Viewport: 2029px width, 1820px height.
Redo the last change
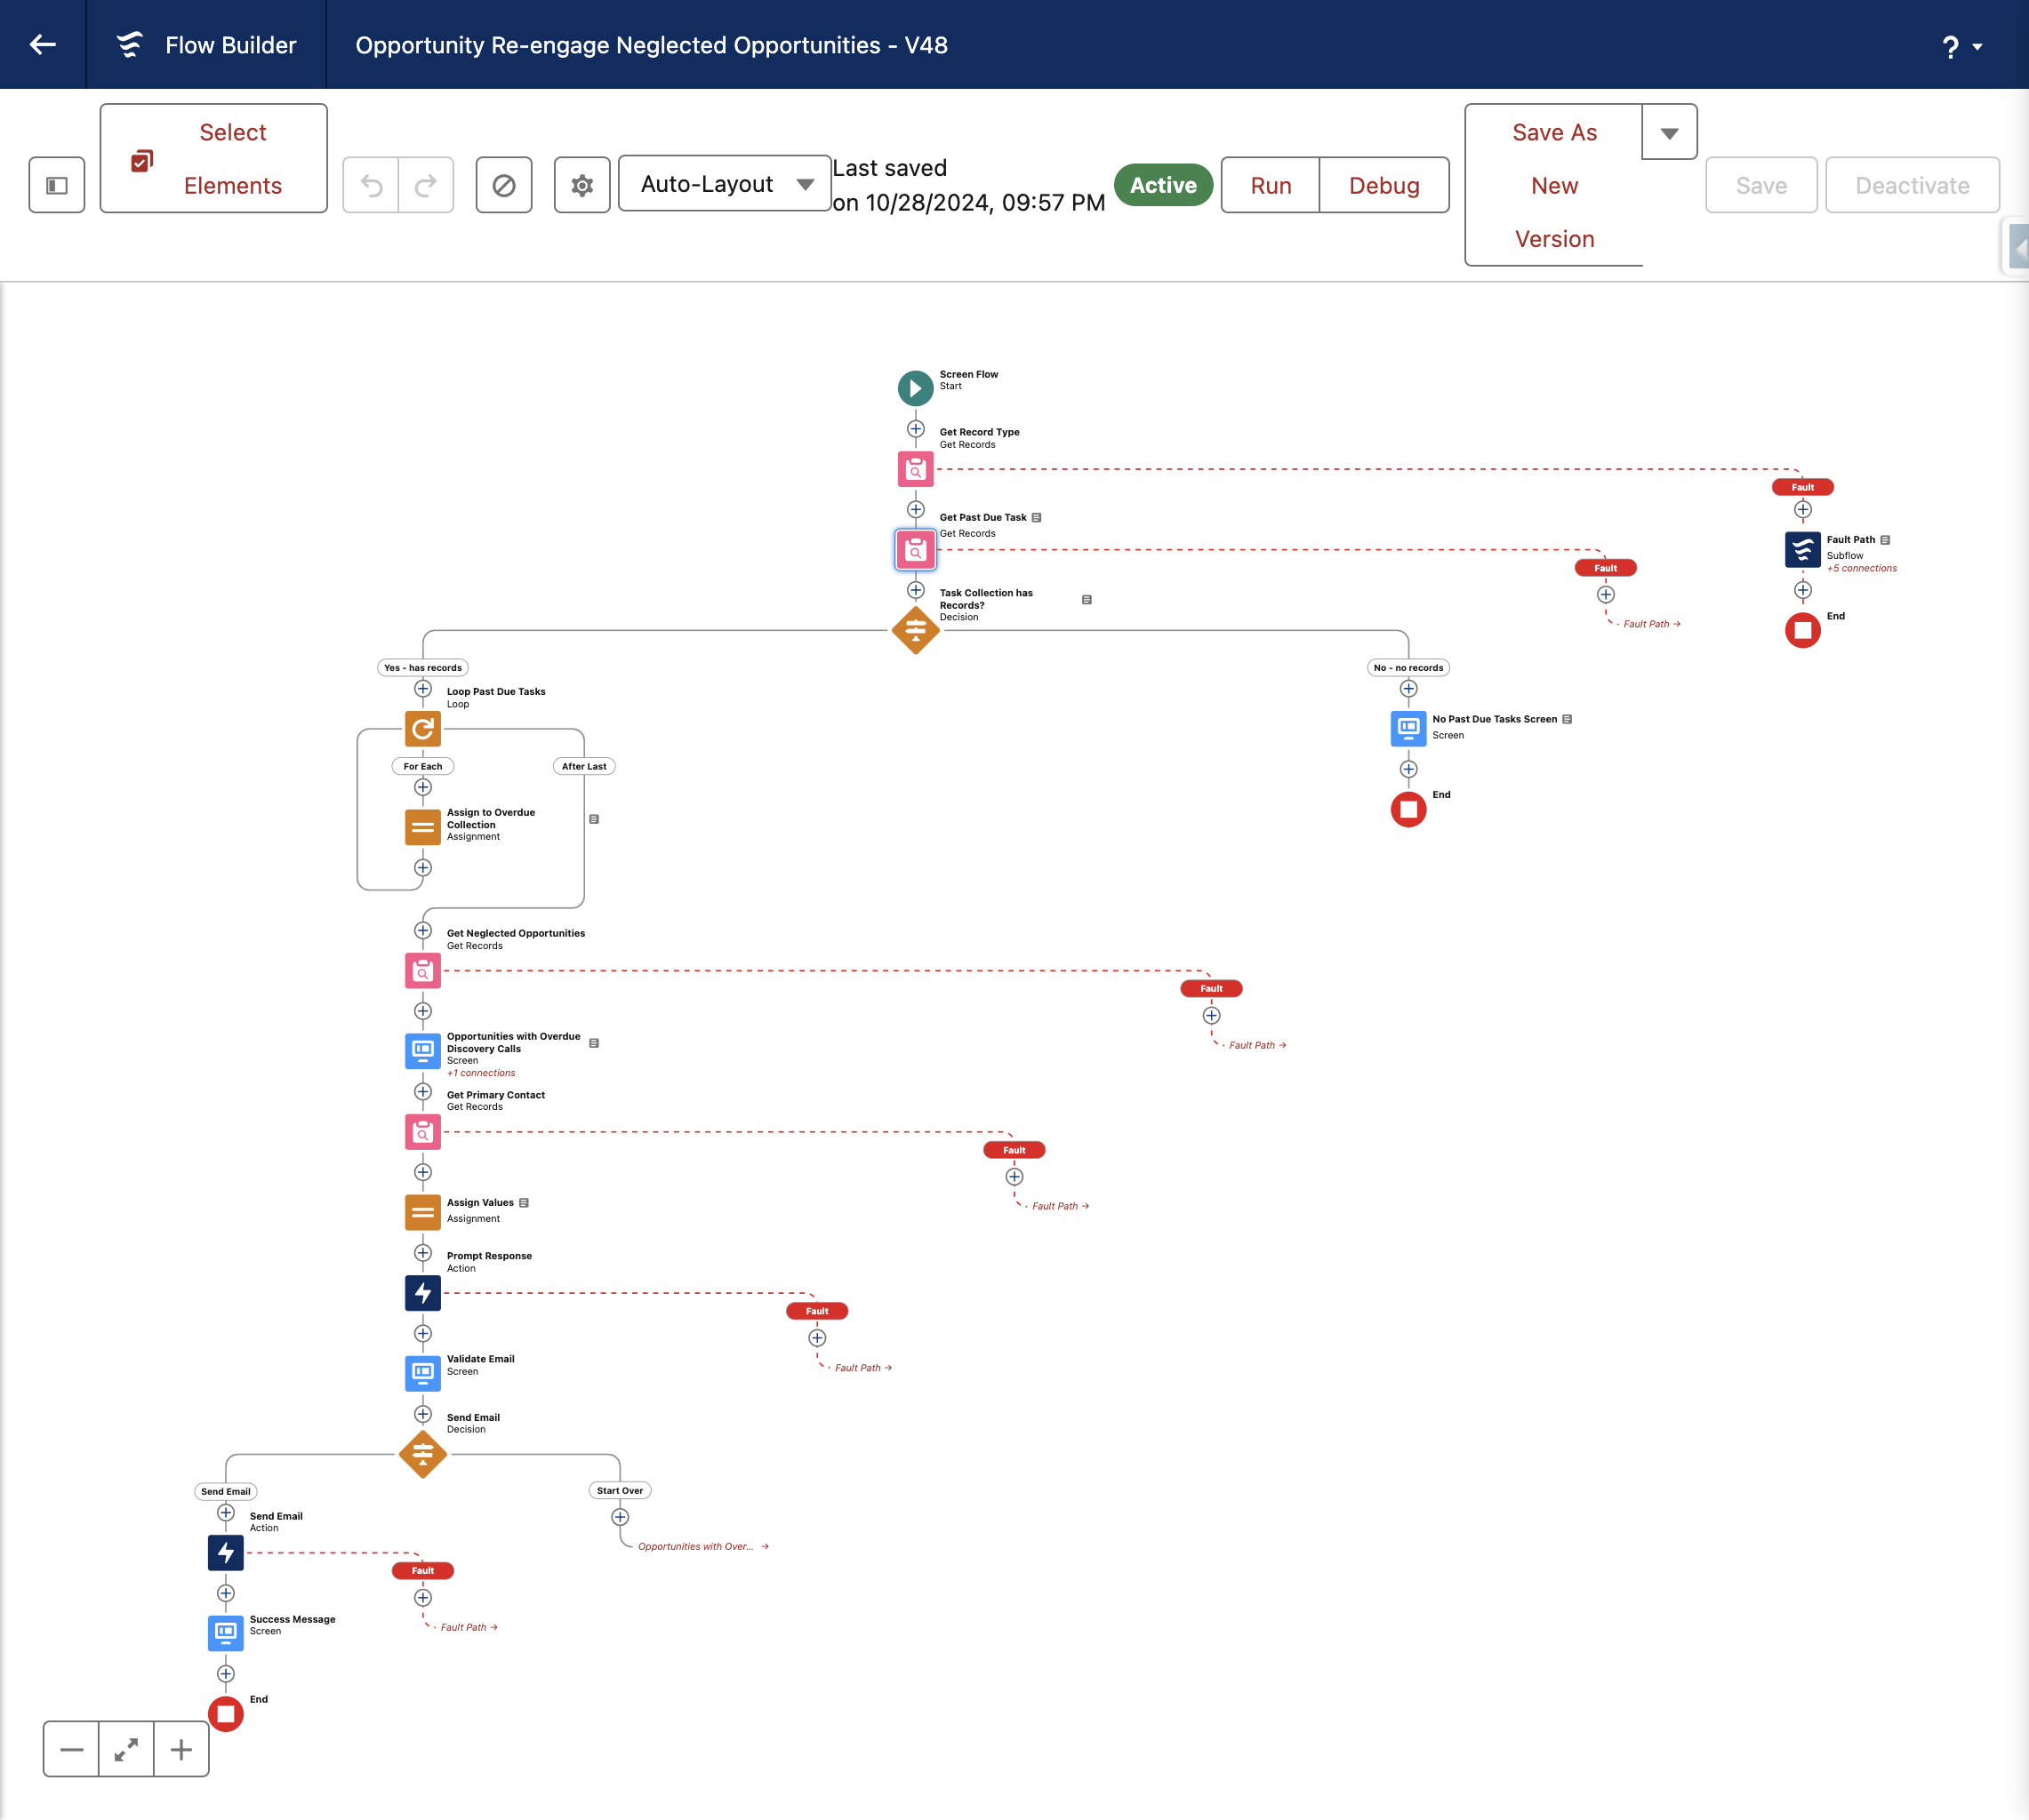click(426, 185)
